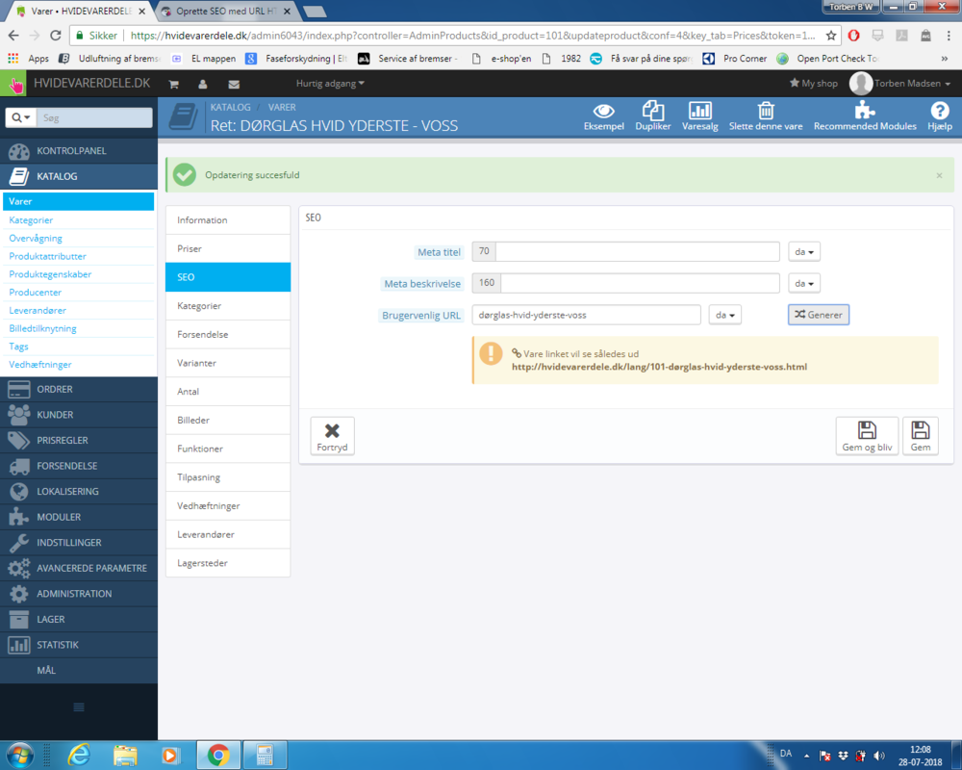
Task: Open Meta beskrivelse language dropdown da
Action: tap(803, 283)
